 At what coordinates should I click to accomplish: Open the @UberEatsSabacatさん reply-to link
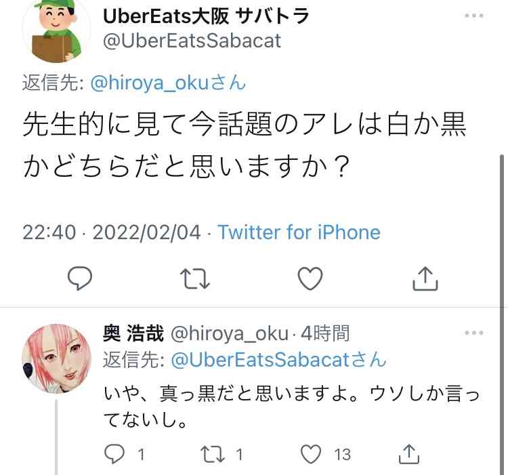pyautogui.click(x=278, y=360)
